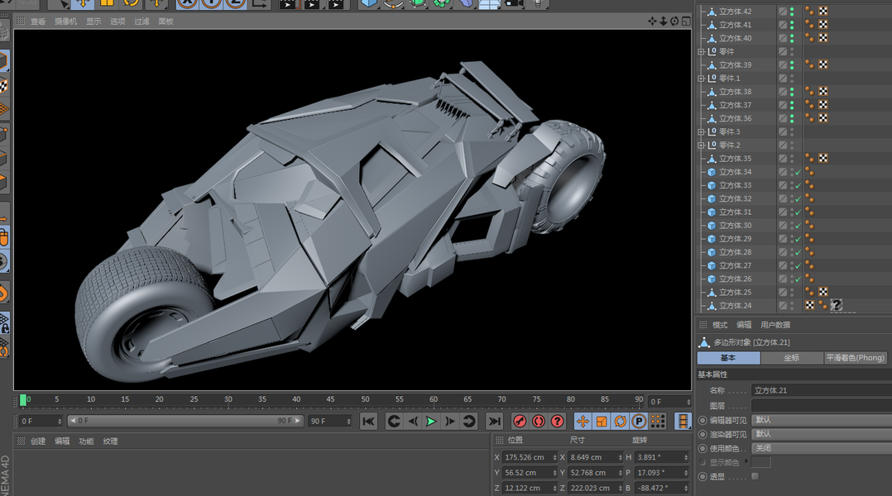Click the green timeline playhead
Screen dimensions: 892x496
23,401
